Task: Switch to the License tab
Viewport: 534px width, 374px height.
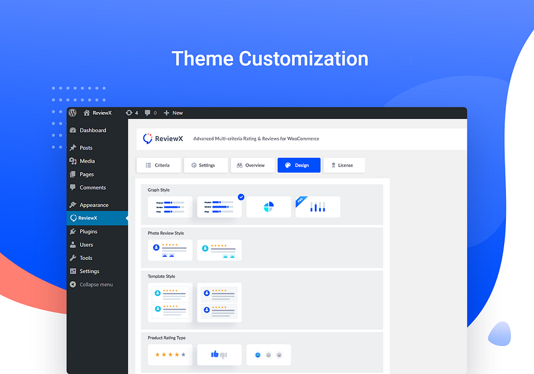Action: (344, 165)
